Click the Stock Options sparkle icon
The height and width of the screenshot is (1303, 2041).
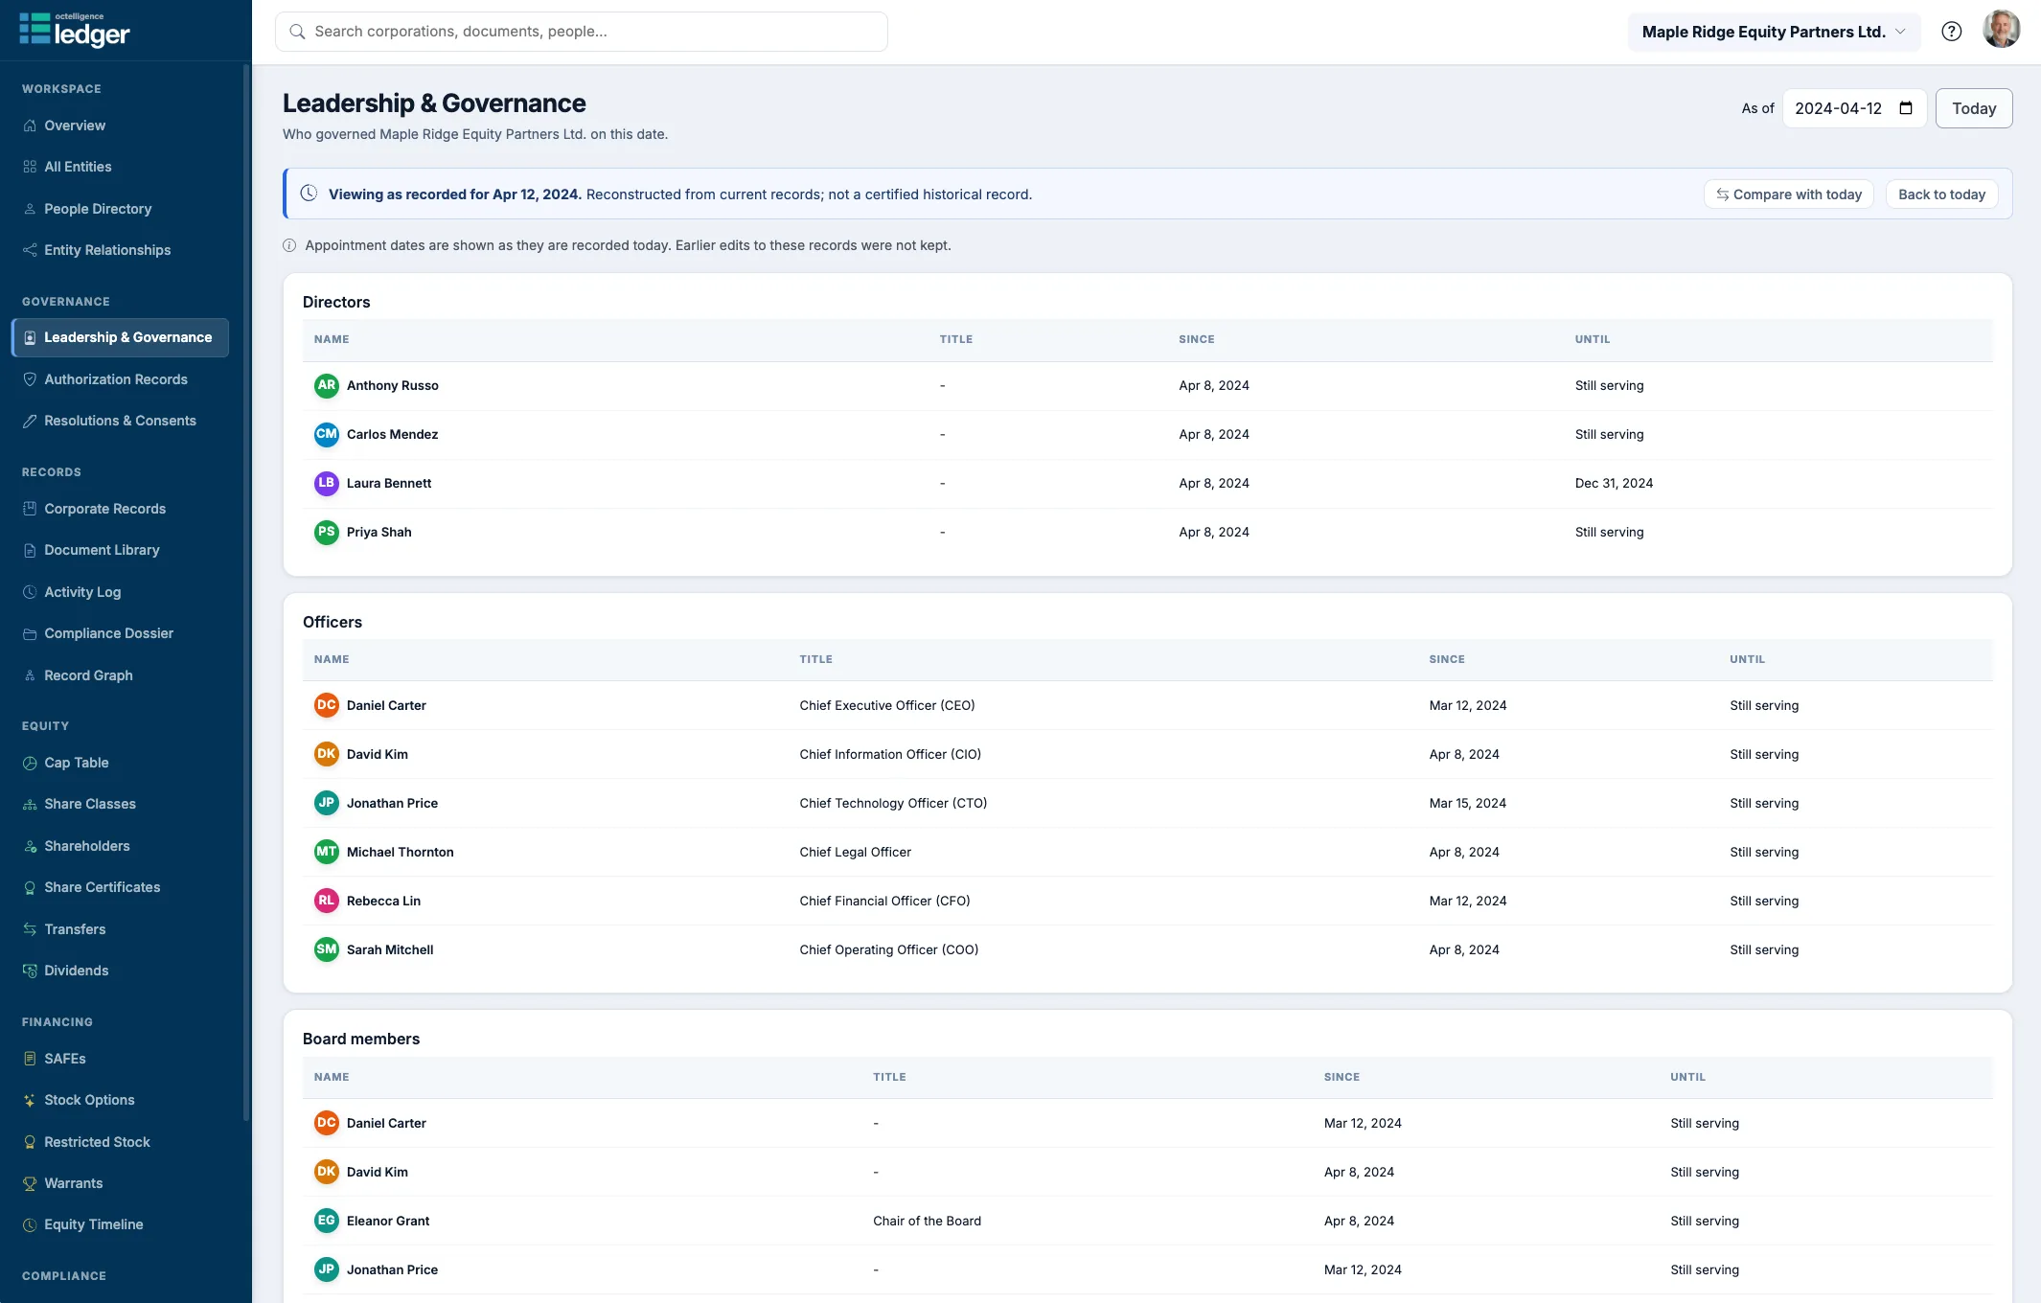30,1100
